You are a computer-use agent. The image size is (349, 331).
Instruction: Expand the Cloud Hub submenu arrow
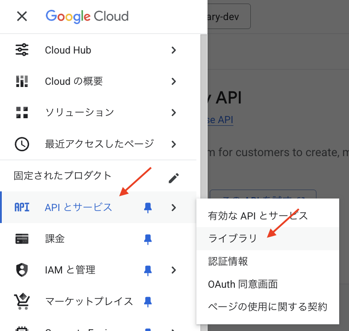click(x=174, y=50)
